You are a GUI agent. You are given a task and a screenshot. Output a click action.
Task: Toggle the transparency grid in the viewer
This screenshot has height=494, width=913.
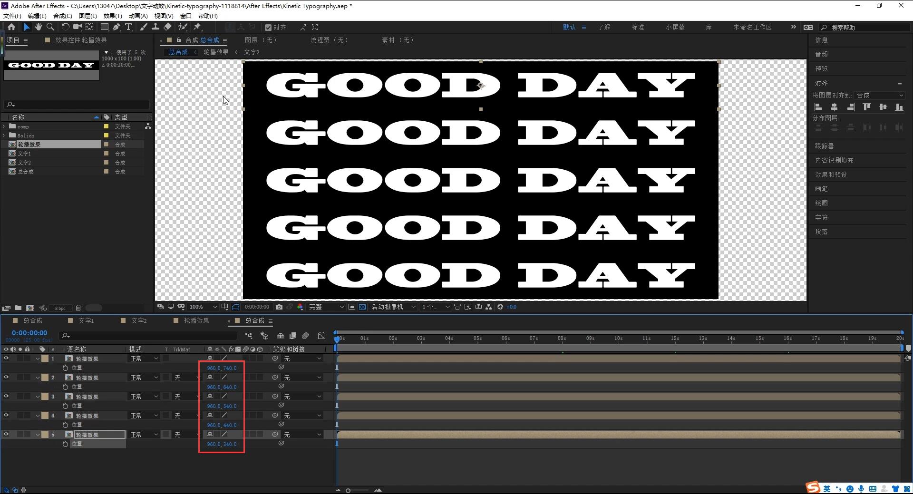362,307
